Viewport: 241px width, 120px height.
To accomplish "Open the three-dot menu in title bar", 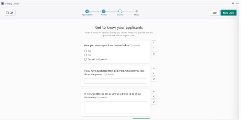I will pyautogui.click(x=237, y=3).
